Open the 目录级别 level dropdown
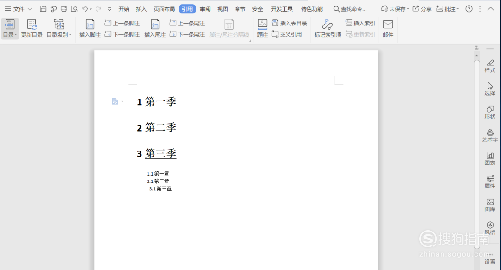This screenshot has width=501, height=270. (x=59, y=28)
